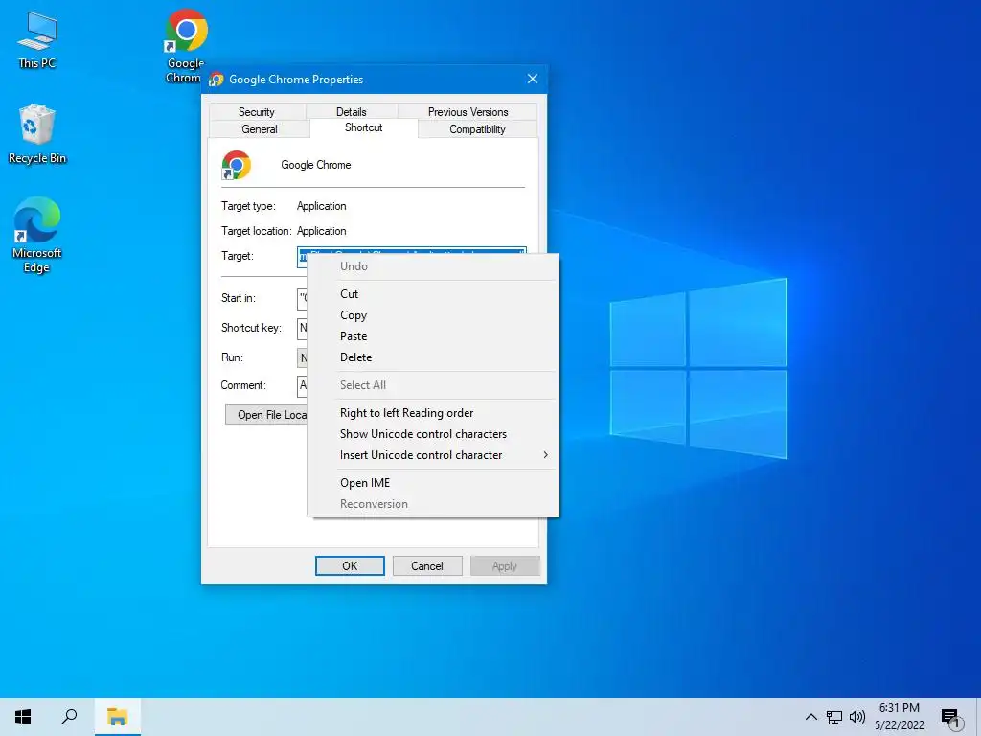Click OK in the Properties dialog
Screen dimensions: 981x736
350,565
